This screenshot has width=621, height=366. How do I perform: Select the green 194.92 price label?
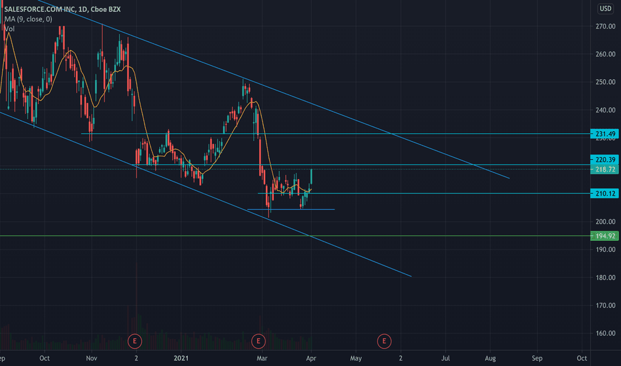pos(604,236)
